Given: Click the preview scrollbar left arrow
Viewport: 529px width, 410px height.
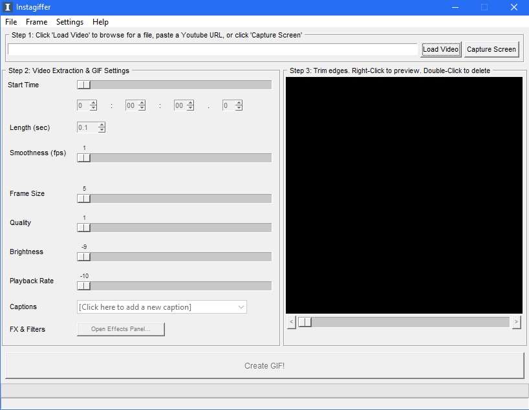Looking at the screenshot, I should pos(292,322).
